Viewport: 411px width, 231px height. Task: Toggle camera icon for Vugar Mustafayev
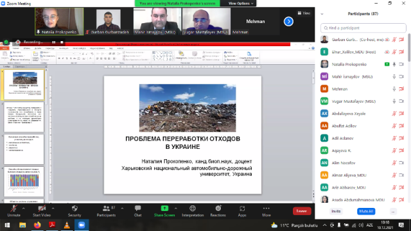pos(401,101)
